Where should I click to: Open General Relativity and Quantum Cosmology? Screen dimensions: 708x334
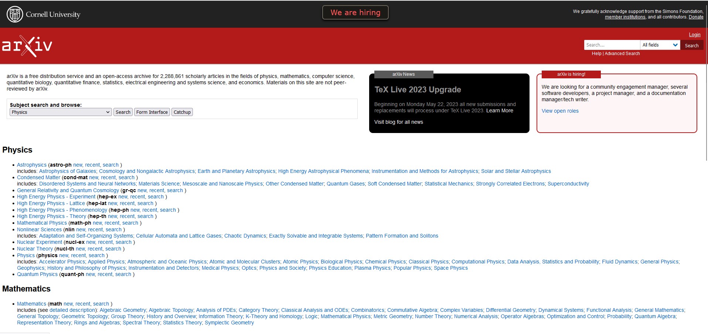[x=68, y=191]
